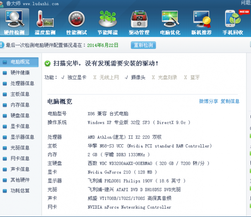Click the 无线上网 feature label
This screenshot has width=251, height=217.
coord(109,77)
